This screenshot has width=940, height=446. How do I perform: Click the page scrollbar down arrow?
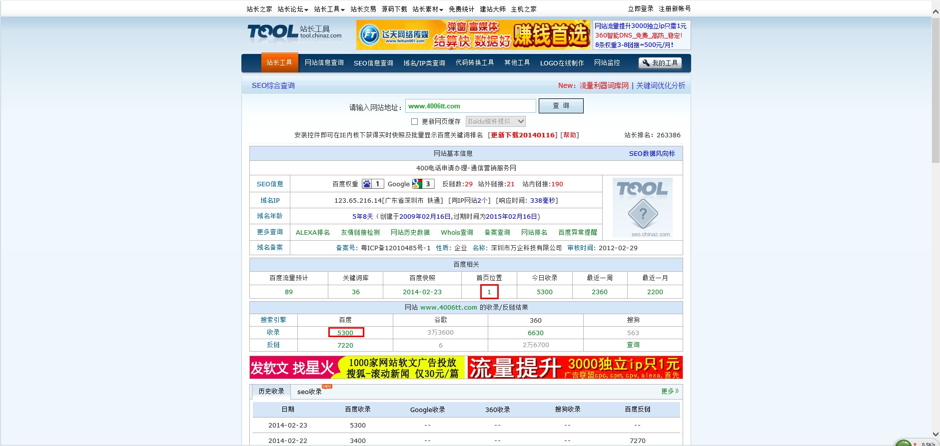pyautogui.click(x=936, y=435)
